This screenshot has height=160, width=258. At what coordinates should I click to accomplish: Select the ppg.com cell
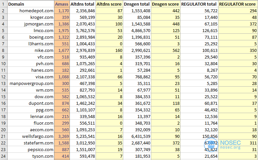point(31,110)
